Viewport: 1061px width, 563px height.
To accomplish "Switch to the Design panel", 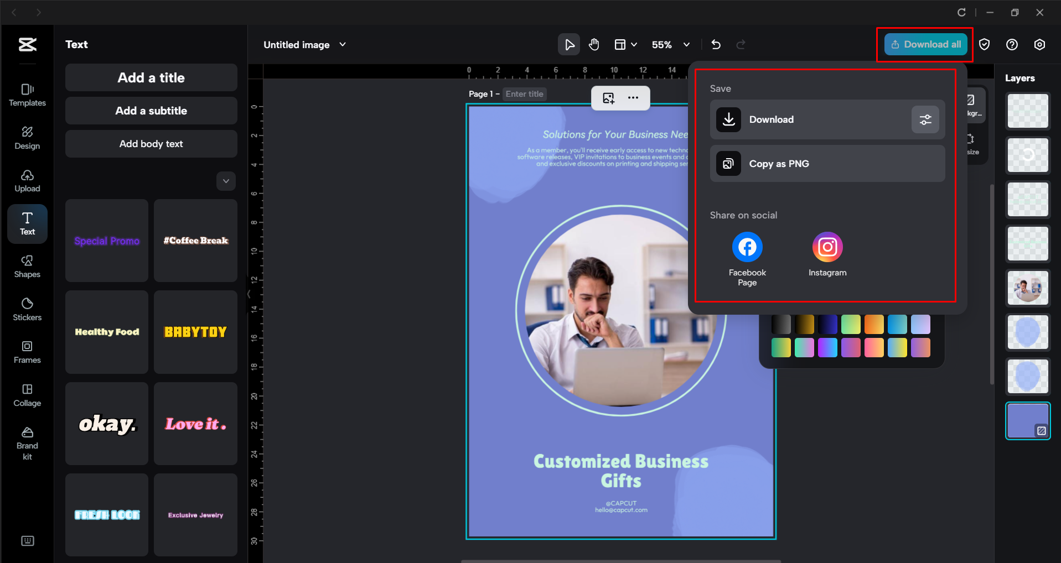I will (x=27, y=137).
